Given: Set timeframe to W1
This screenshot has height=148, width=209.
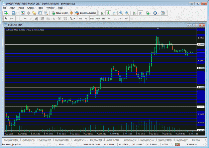Looking at the screenshot, I should point(121,18).
